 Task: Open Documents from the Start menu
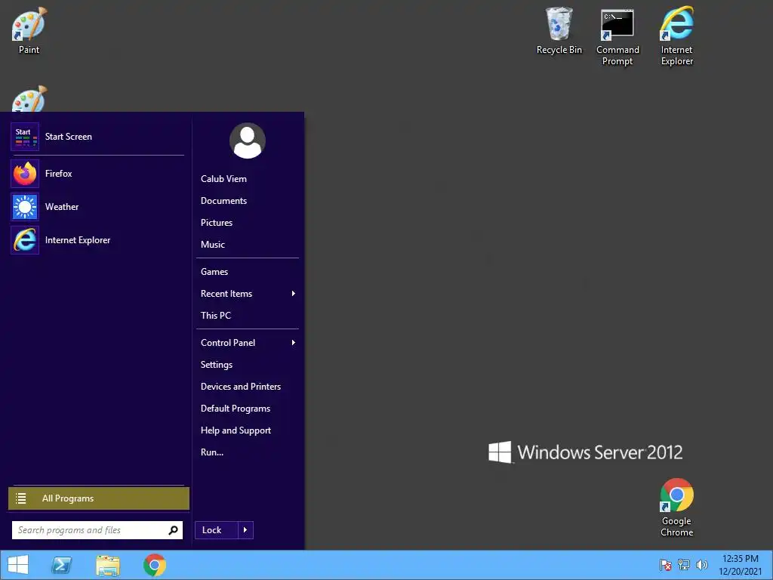[x=223, y=201]
